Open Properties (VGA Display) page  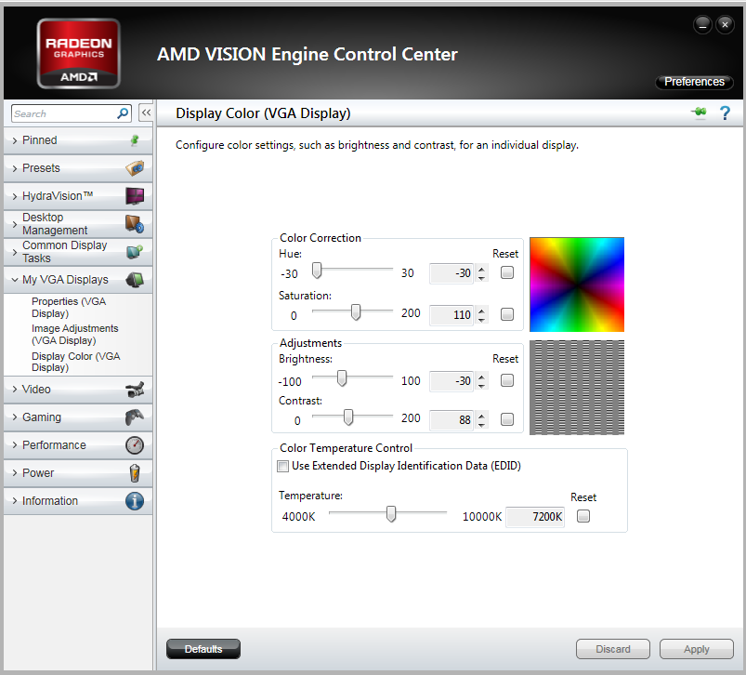[69, 308]
